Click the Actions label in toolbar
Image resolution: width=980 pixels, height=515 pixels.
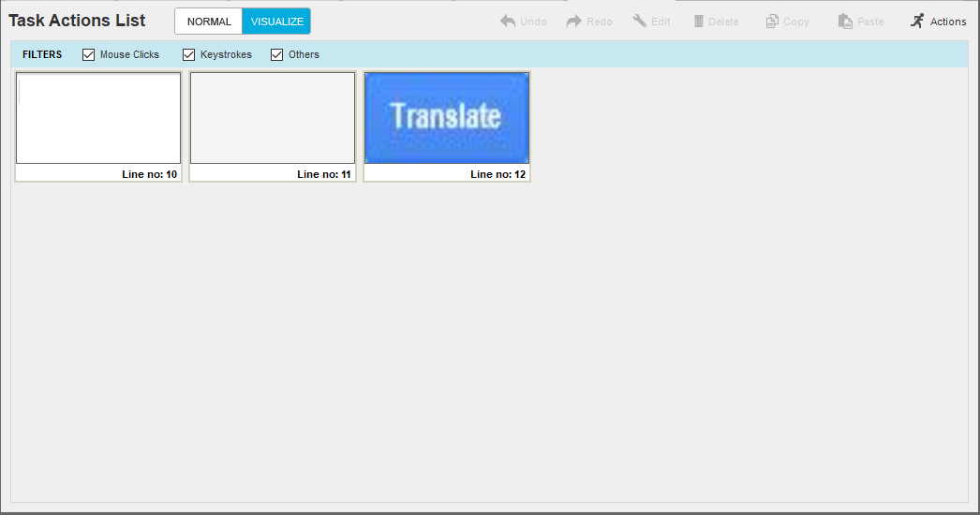tap(948, 22)
